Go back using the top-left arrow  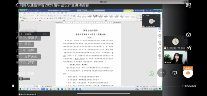click(17, 5)
